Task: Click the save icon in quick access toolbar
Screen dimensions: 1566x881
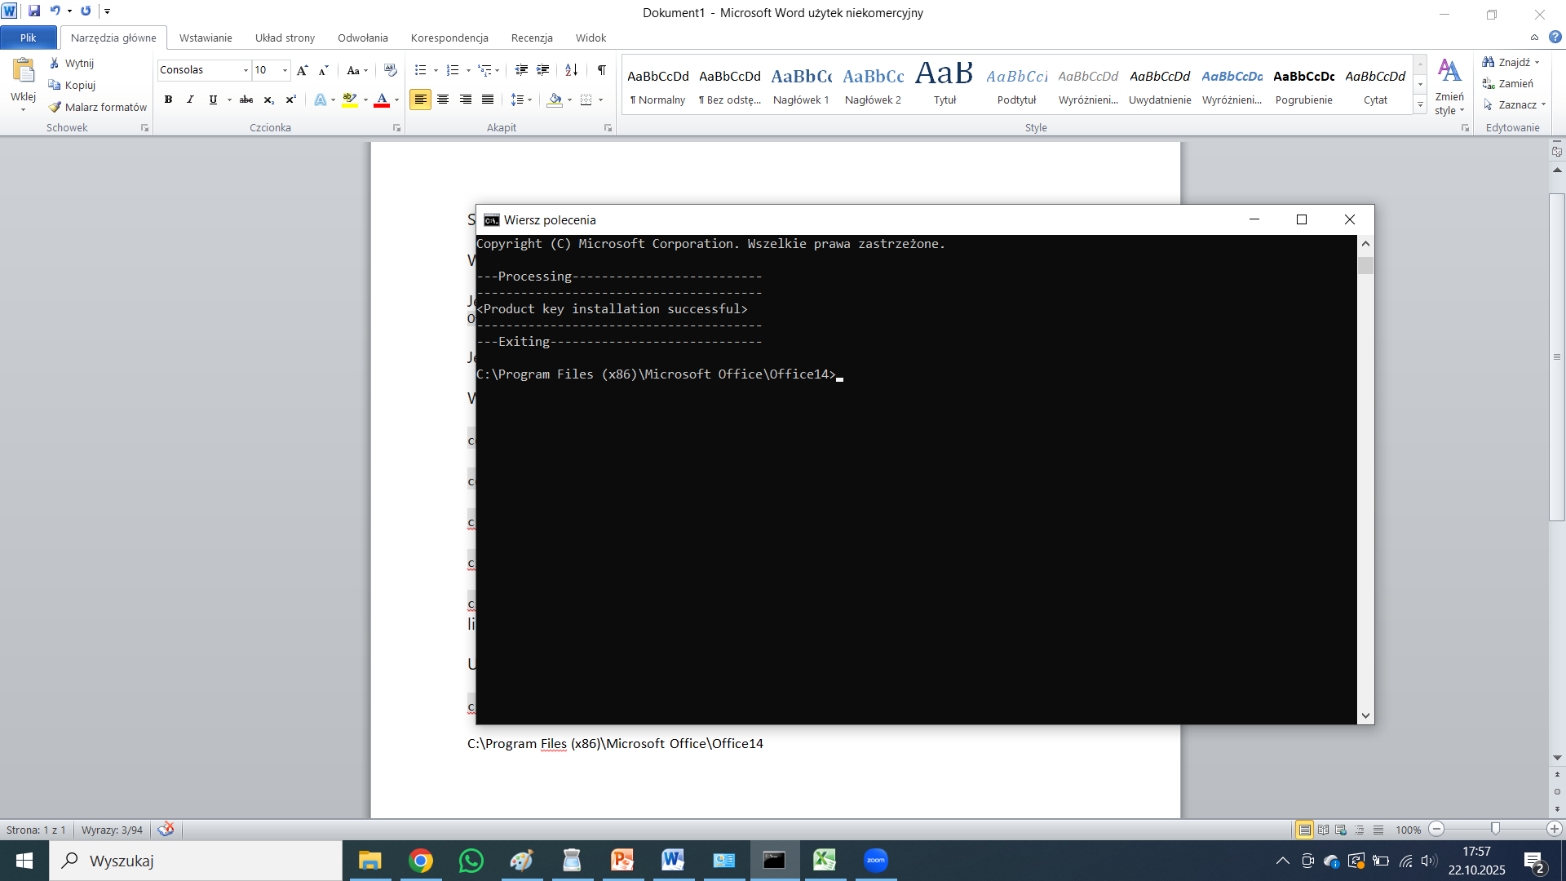Action: coord(34,11)
